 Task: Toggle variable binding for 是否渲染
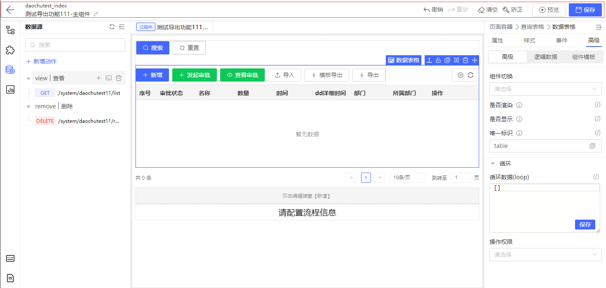coord(597,105)
